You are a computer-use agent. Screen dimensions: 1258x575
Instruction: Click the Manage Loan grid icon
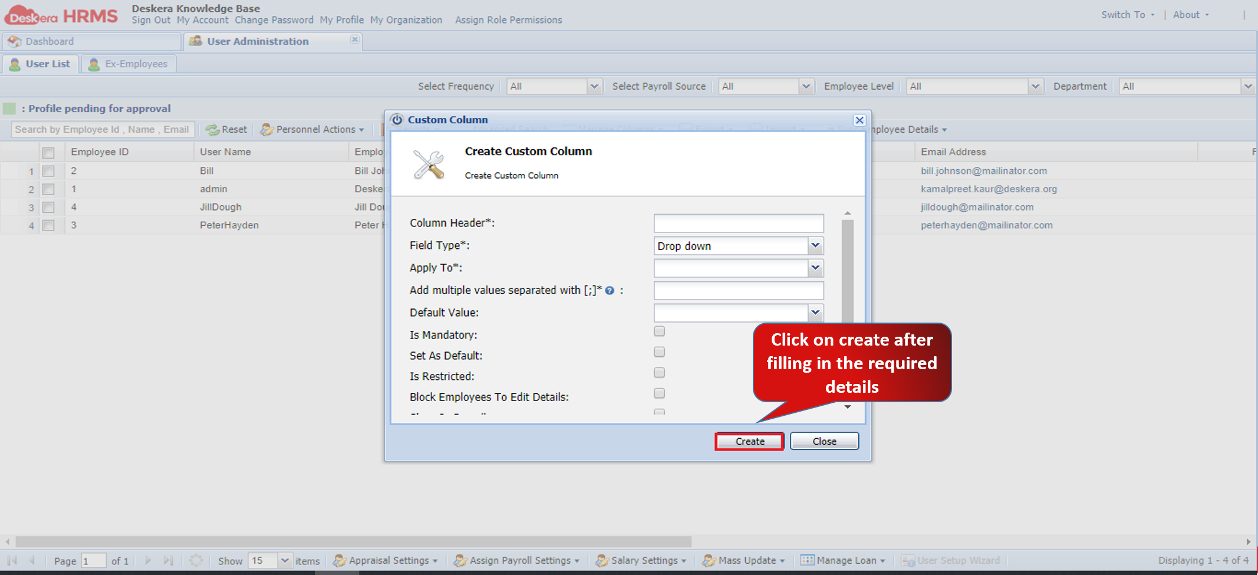[807, 560]
